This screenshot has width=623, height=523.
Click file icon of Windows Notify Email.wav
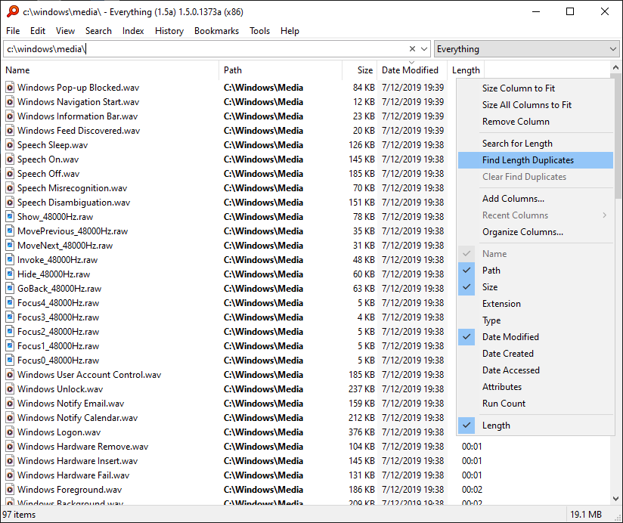pos(10,403)
